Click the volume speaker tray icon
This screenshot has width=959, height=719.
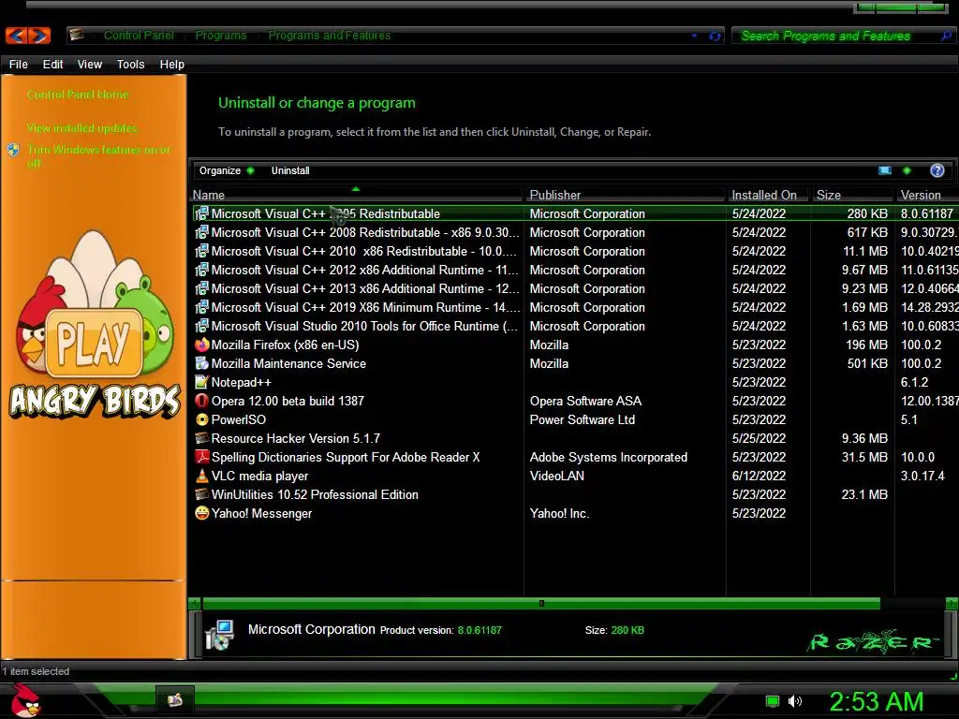tap(794, 701)
